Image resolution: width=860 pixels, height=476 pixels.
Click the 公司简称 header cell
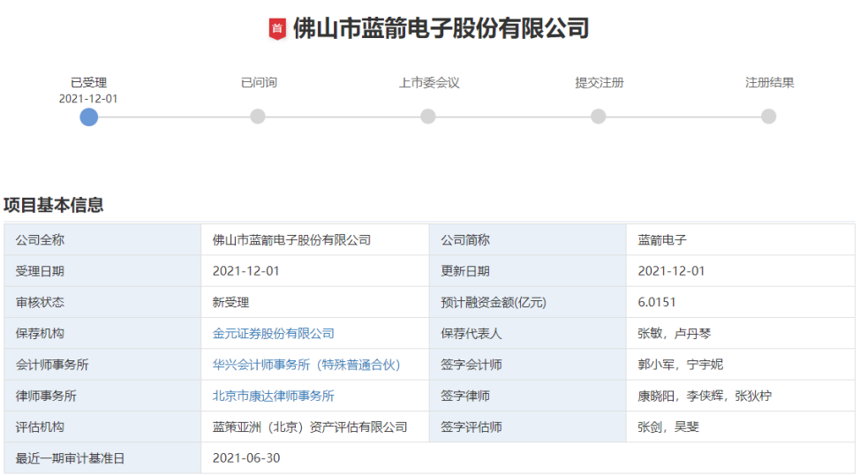(x=528, y=239)
